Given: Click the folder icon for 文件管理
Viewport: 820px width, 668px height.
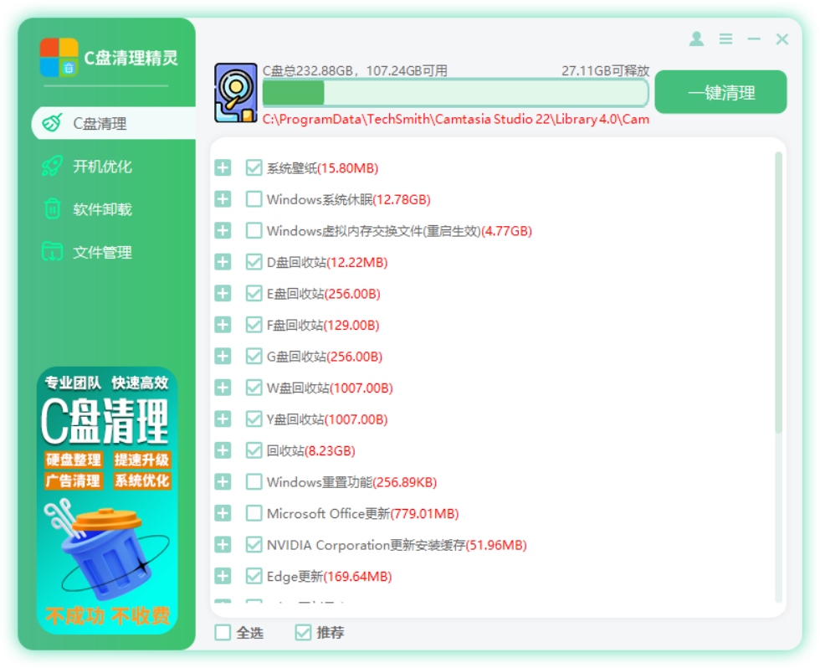Looking at the screenshot, I should click(x=52, y=252).
